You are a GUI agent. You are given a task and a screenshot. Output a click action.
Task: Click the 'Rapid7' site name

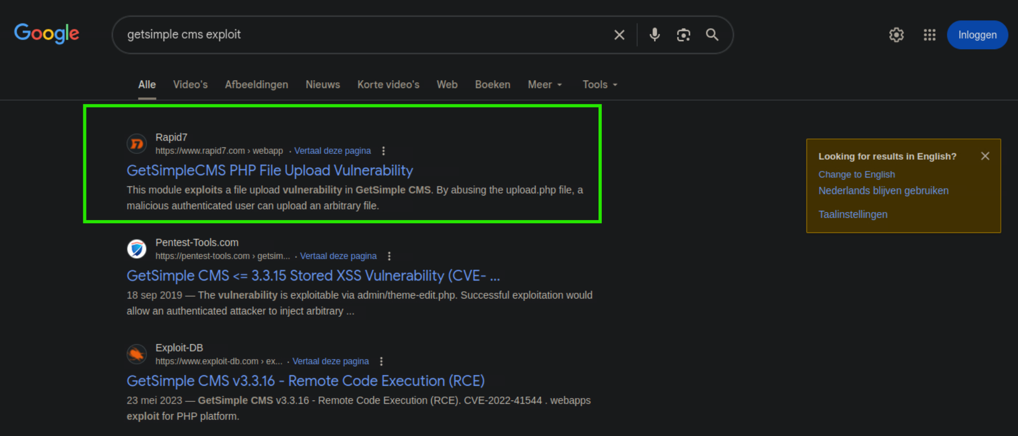[172, 137]
